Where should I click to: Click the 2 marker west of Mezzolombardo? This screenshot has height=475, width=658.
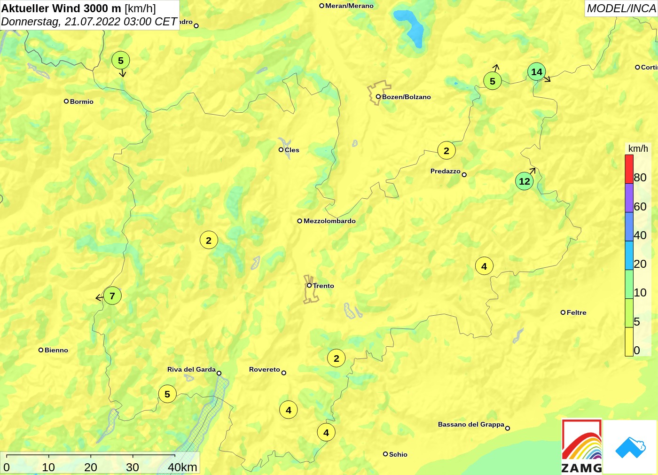pos(209,241)
